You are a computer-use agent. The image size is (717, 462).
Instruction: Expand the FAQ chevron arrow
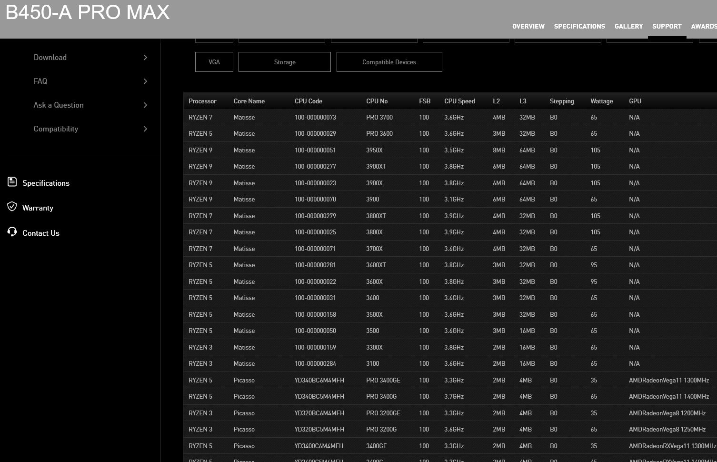(145, 81)
